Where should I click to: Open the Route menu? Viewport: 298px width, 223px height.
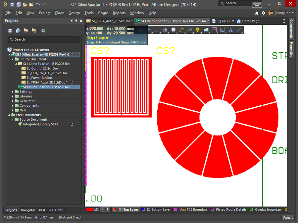tap(103, 13)
